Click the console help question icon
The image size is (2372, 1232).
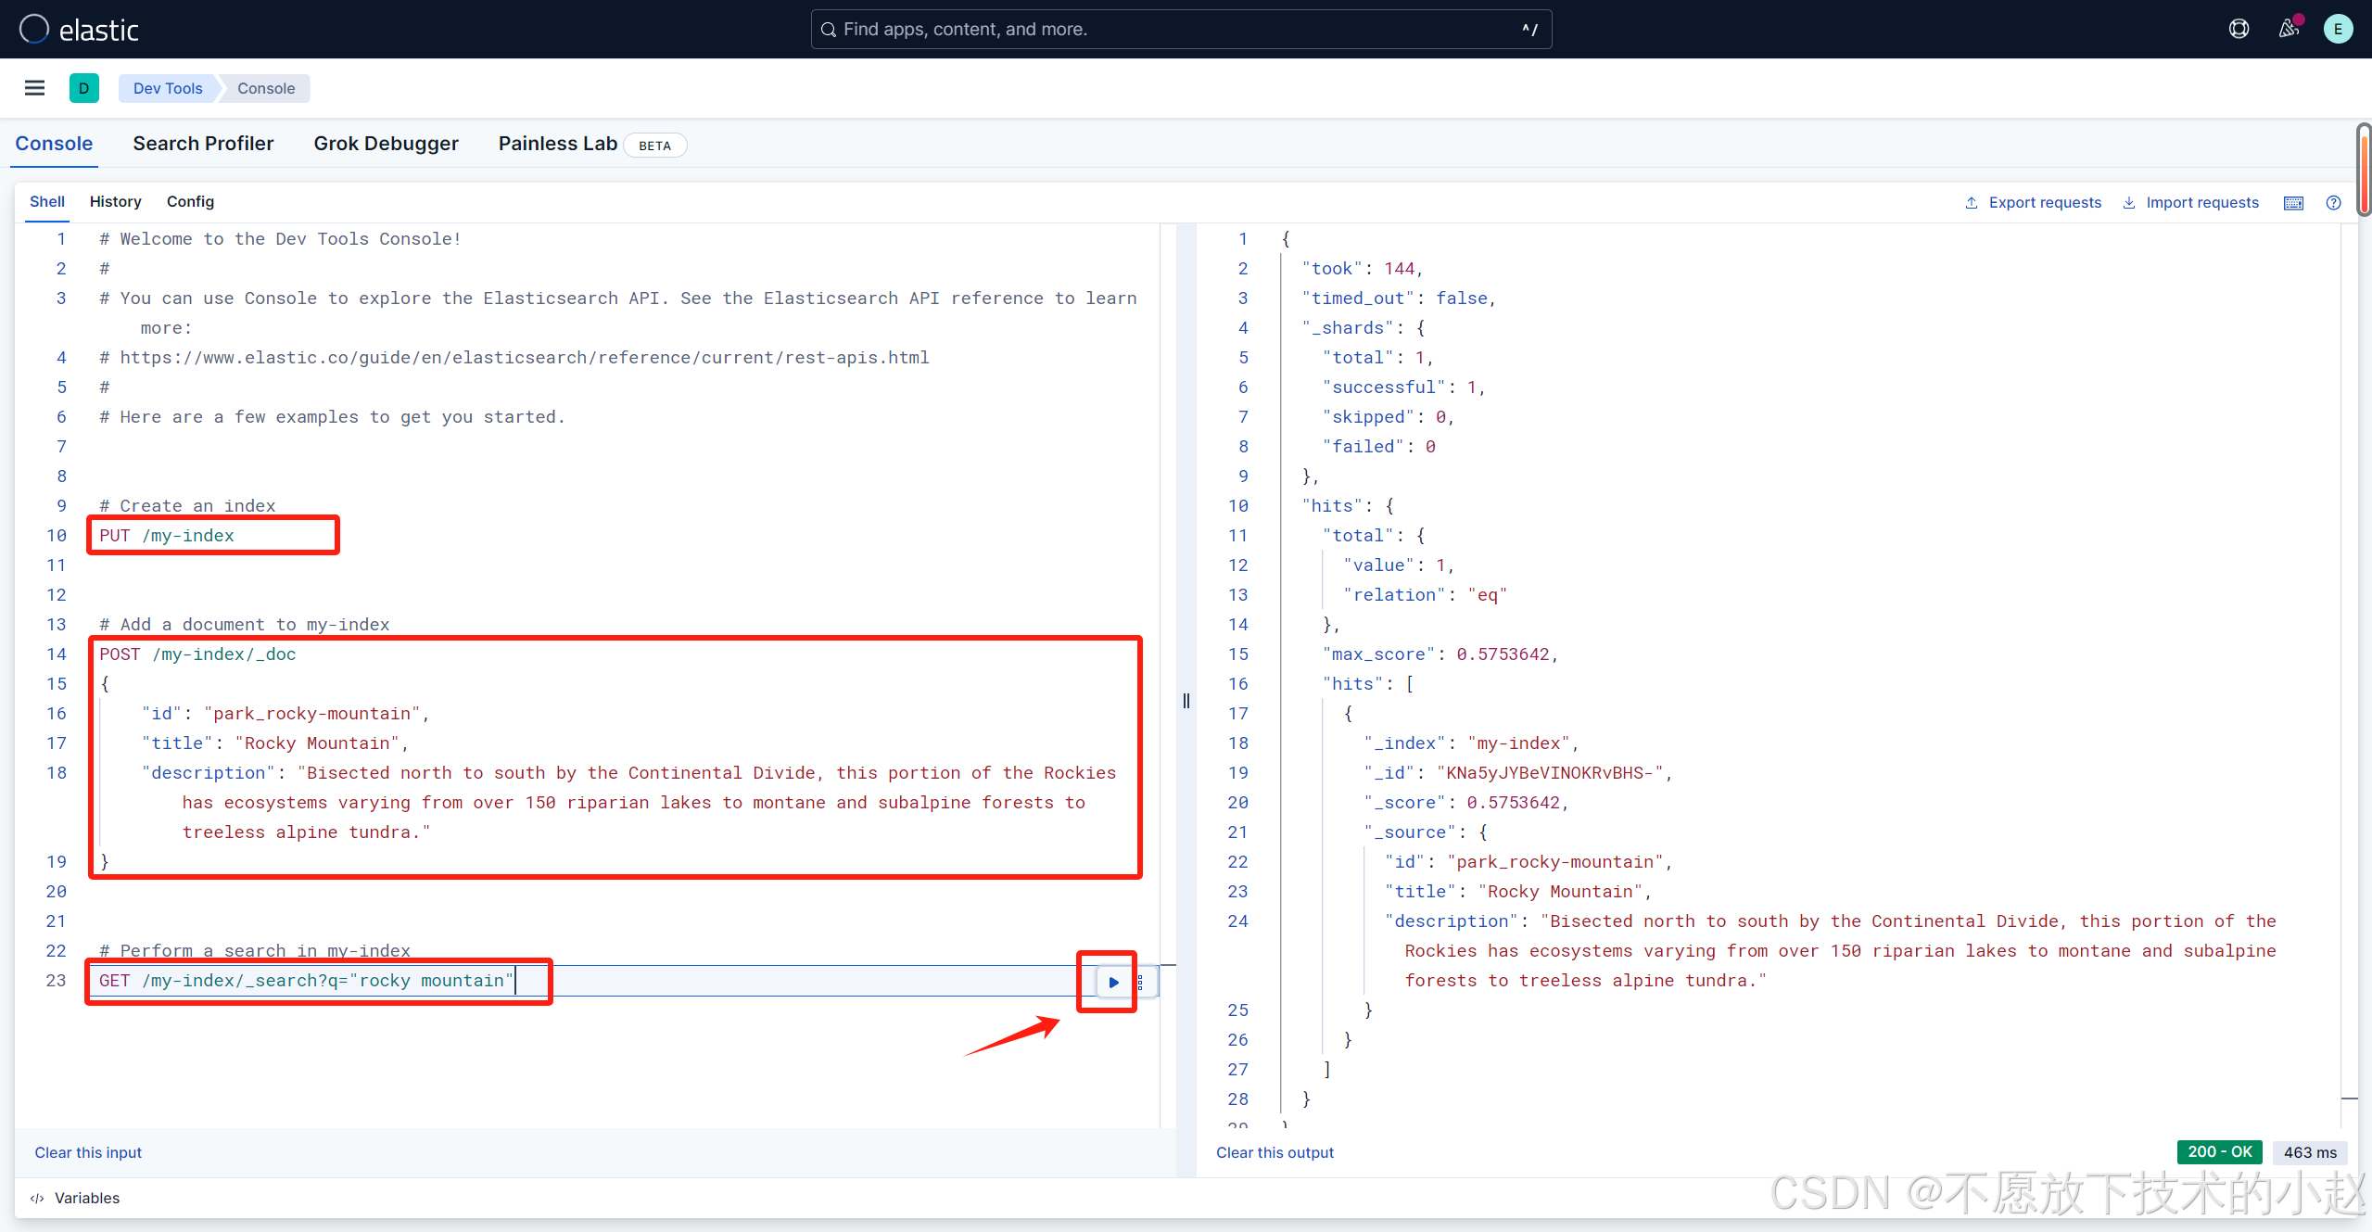(x=2333, y=203)
